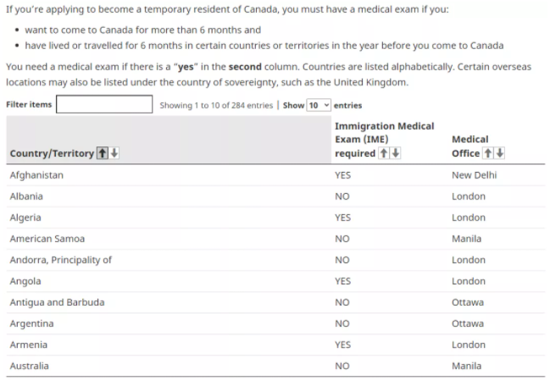Open the Show entries count dropdown
Image resolution: width=550 pixels, height=386 pixels.
click(x=319, y=105)
